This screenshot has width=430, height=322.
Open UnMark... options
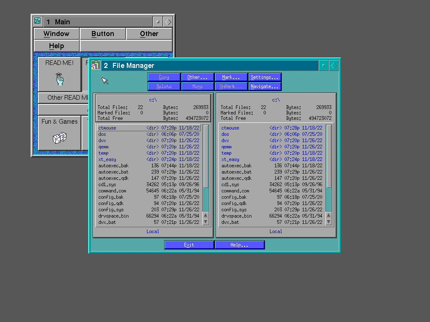(231, 86)
